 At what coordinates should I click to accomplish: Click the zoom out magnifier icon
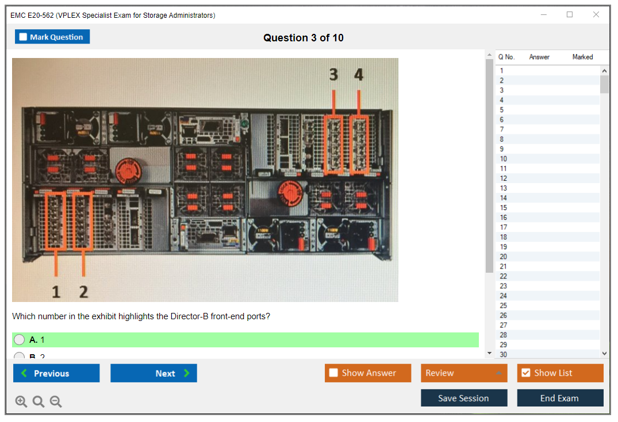pos(56,402)
